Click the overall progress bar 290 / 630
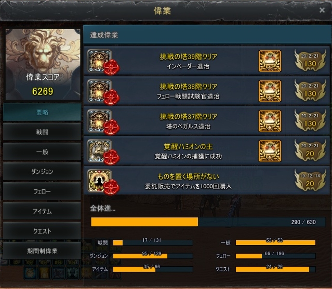332x289 pixels. pyautogui.click(x=208, y=222)
